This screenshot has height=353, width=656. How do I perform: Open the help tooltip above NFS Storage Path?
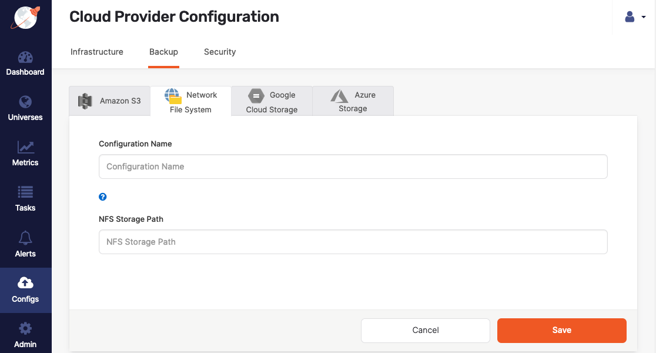103,197
